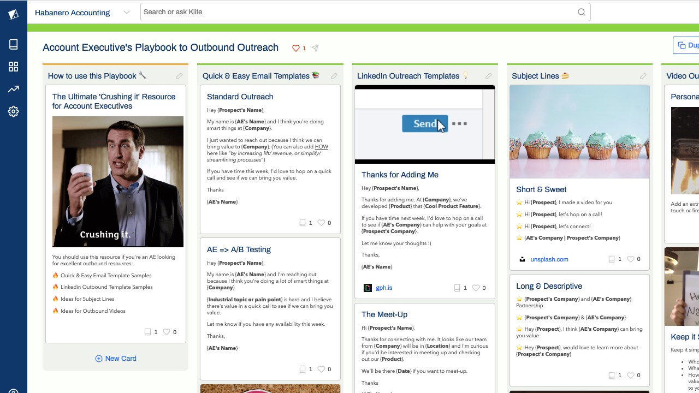This screenshot has height=393, width=699.
Task: Open comments on Short & Sweet card
Action: point(611,259)
